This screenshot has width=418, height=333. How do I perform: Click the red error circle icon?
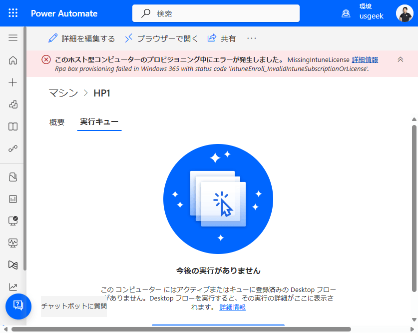click(x=46, y=59)
